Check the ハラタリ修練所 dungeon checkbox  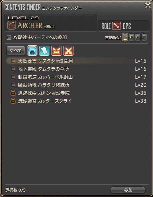pyautogui.click(x=13, y=85)
